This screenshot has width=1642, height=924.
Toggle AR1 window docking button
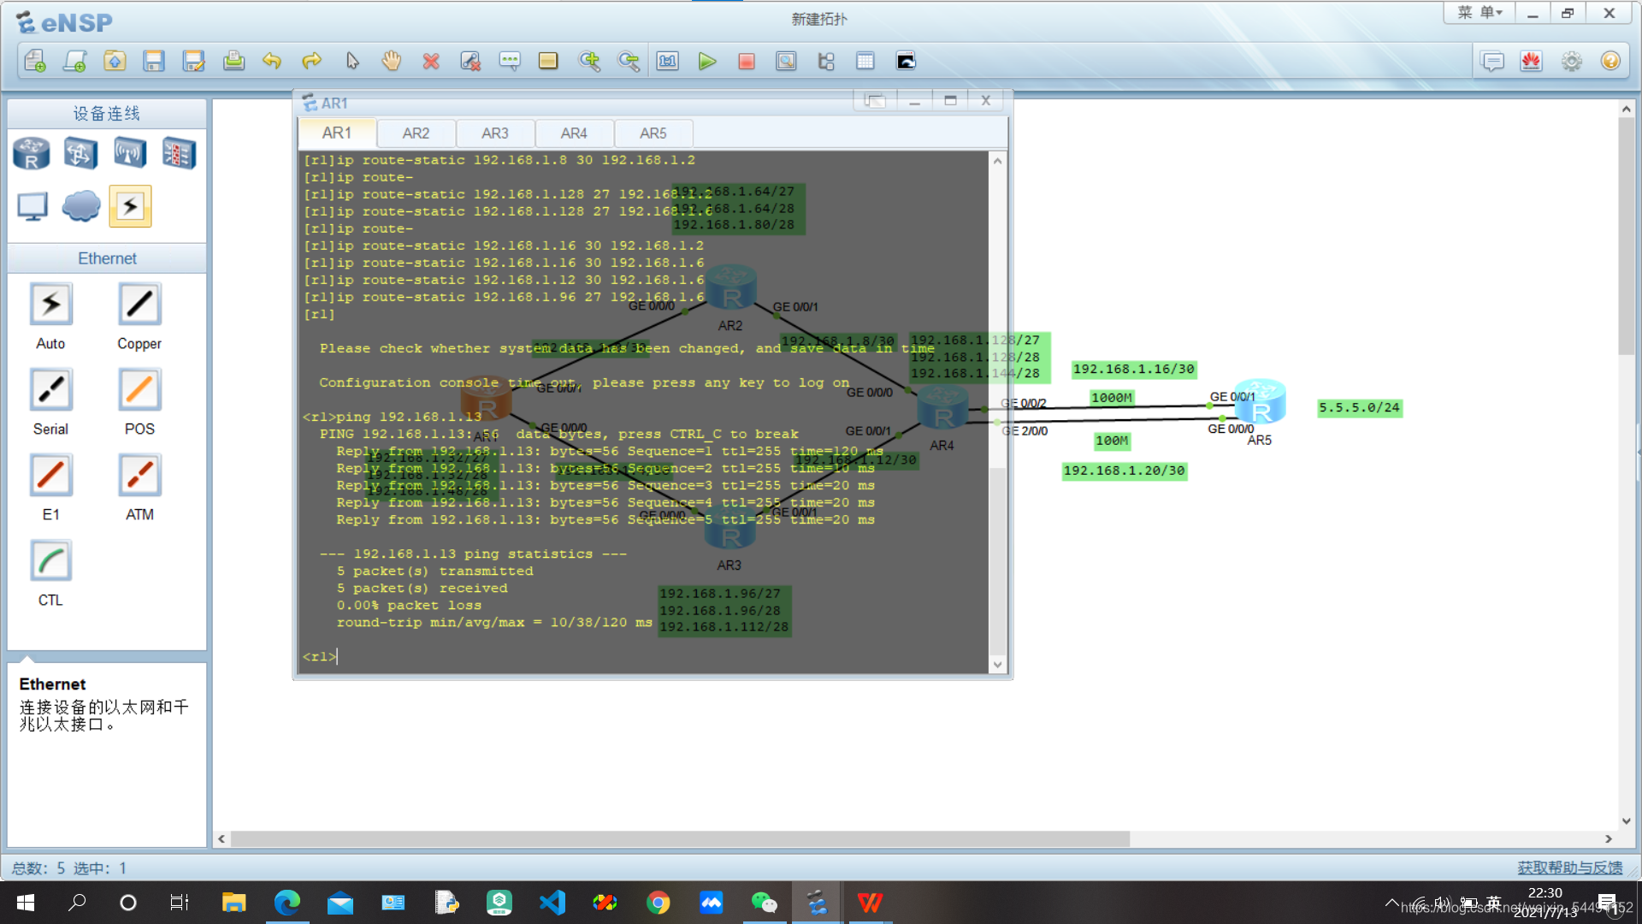pyautogui.click(x=874, y=101)
